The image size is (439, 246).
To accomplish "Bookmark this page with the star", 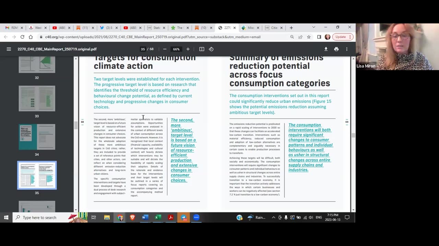I will coord(309,37).
